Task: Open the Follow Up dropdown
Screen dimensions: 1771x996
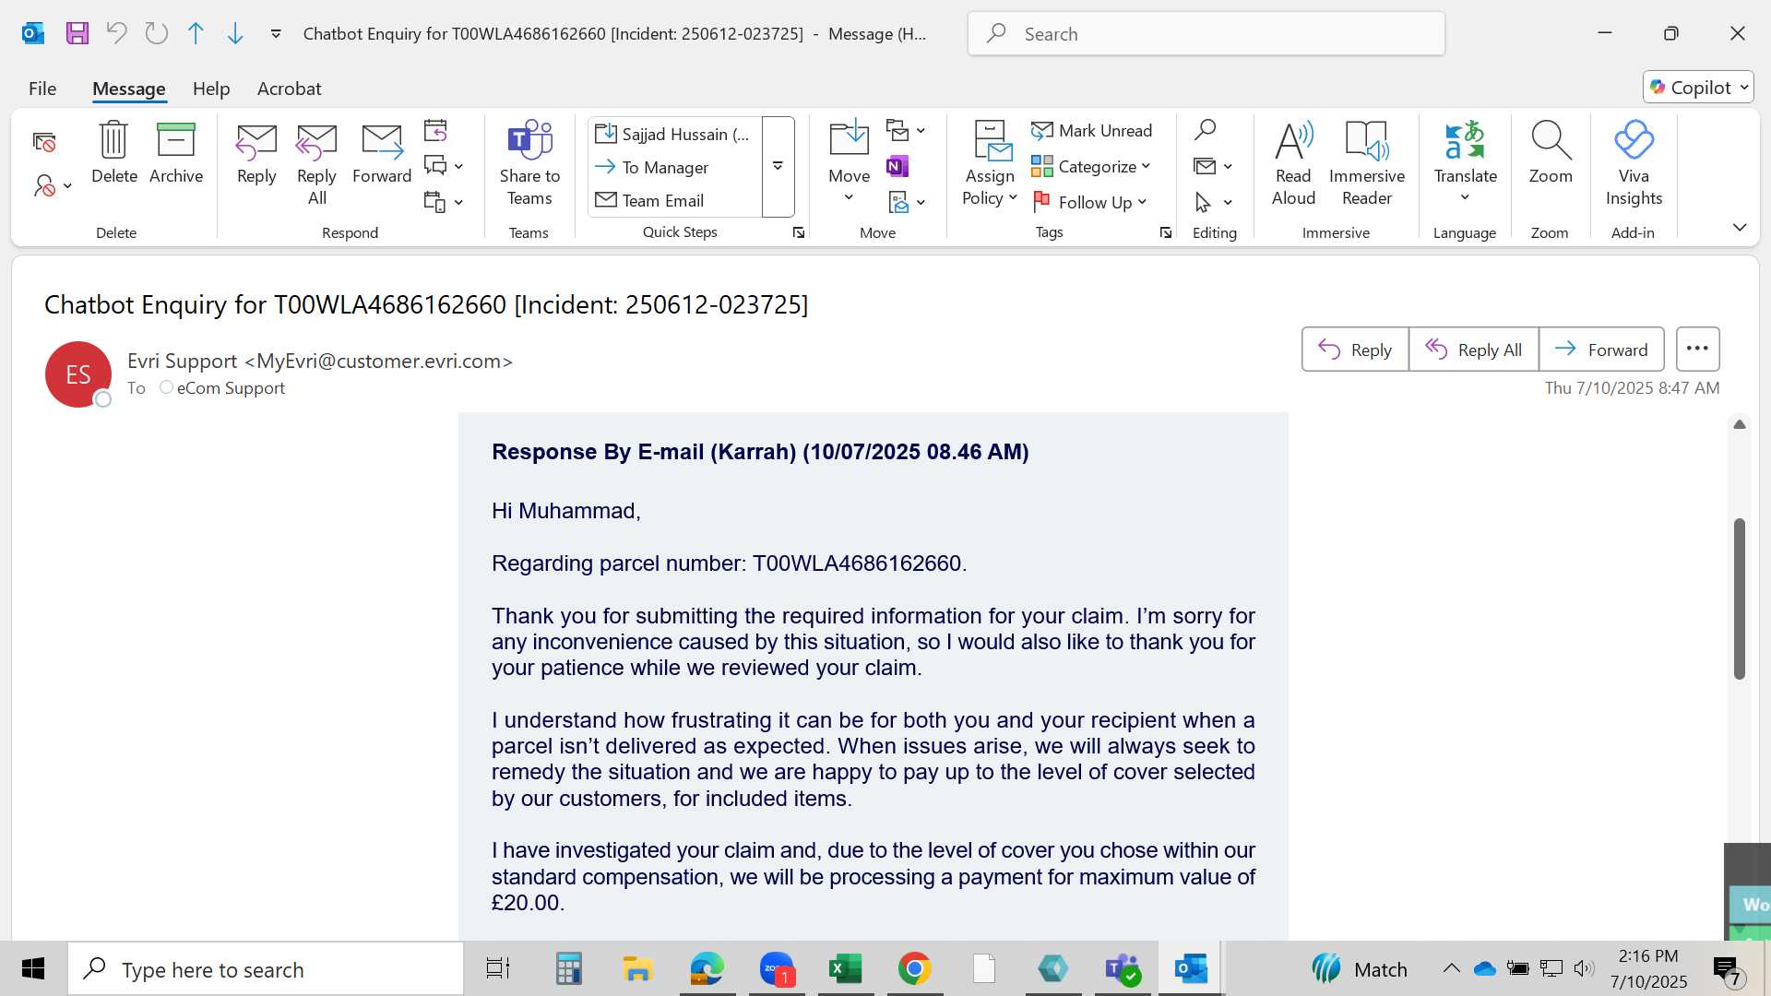Action: (1090, 202)
